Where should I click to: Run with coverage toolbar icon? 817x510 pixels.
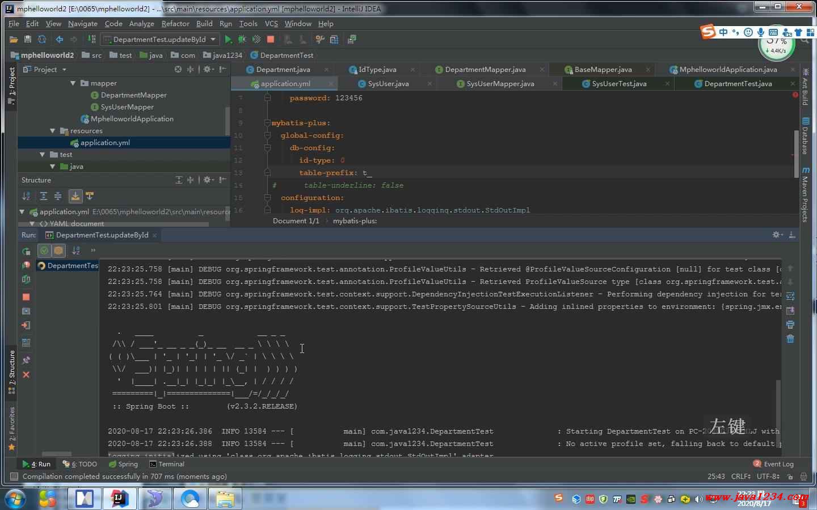(x=256, y=40)
